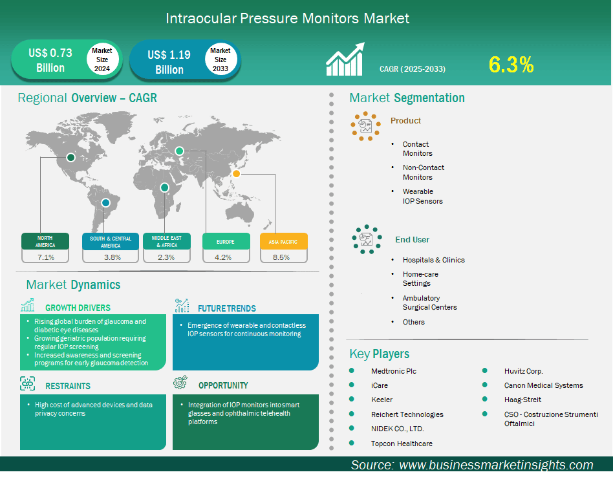
Task: Click the Restraints chain icon
Action: click(x=28, y=383)
